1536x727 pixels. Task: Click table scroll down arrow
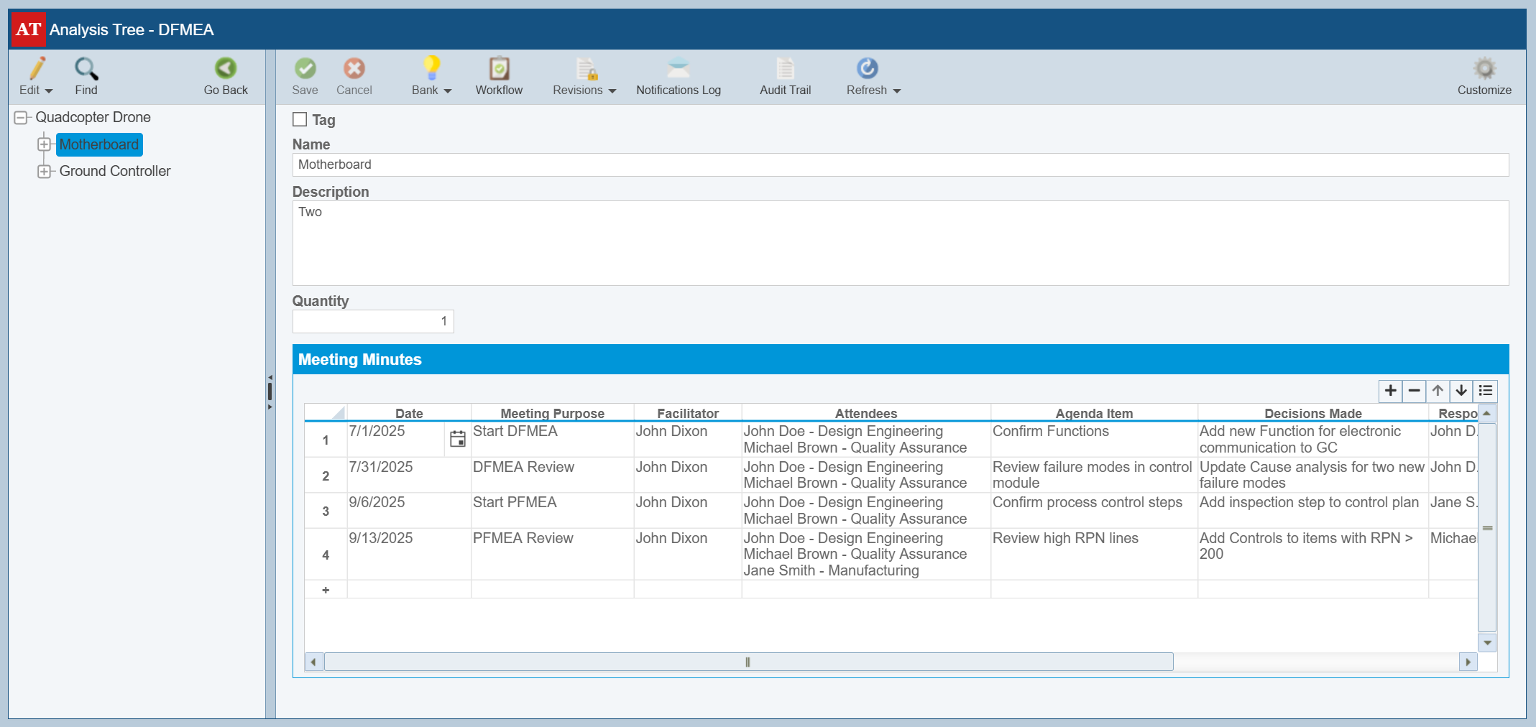point(1487,642)
